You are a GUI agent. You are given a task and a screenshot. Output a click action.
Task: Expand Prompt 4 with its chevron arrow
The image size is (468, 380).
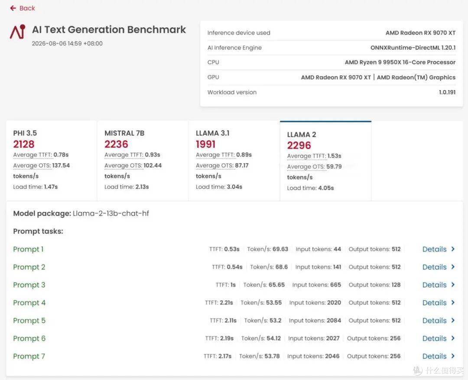(x=453, y=302)
